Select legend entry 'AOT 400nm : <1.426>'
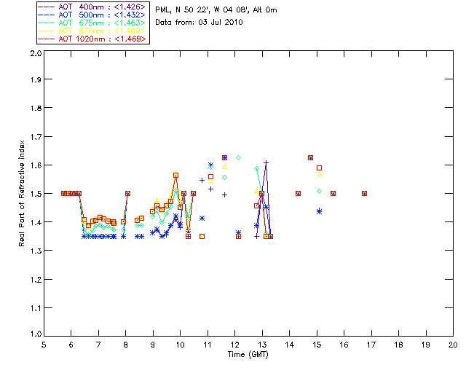The image size is (466, 373). 92,7
